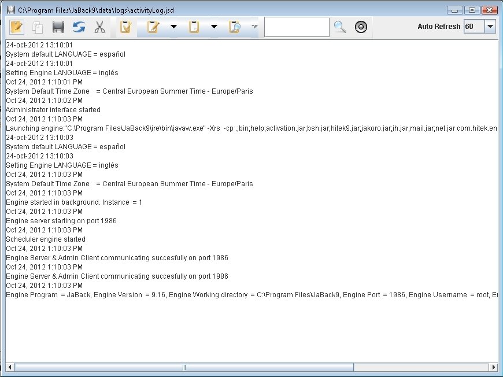Click the window icon in the title bar
Screen dimensions: 503x377
point(11,10)
